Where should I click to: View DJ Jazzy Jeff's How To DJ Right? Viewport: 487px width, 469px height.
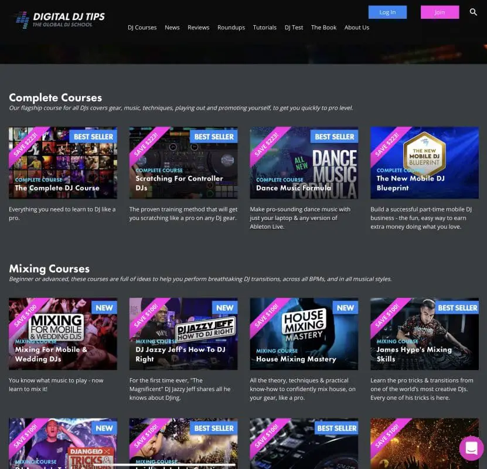click(x=183, y=334)
